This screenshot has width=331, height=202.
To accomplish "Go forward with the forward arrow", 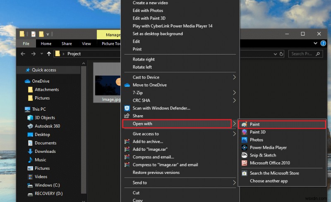I will (x=34, y=54).
